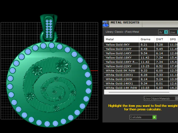Click the 10.65 grams cell
The height and width of the screenshot is (133, 178).
(147, 88)
